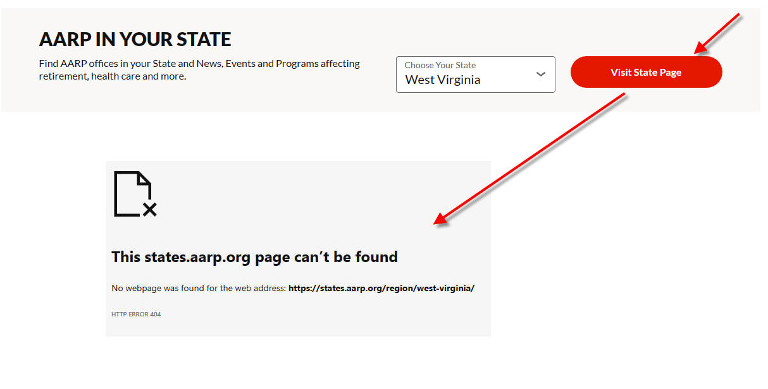
Task: Click the page can't be found heading
Action: (254, 257)
